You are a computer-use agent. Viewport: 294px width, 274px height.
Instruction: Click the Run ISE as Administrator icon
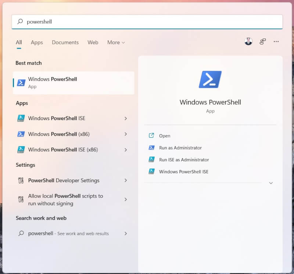151,159
